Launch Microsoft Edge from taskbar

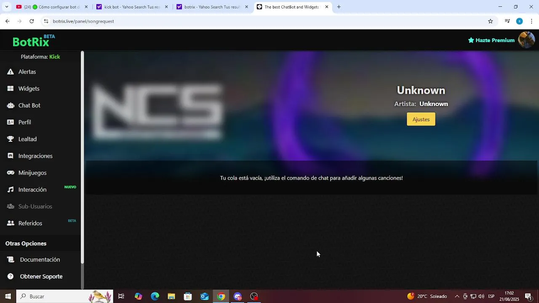[x=155, y=296]
